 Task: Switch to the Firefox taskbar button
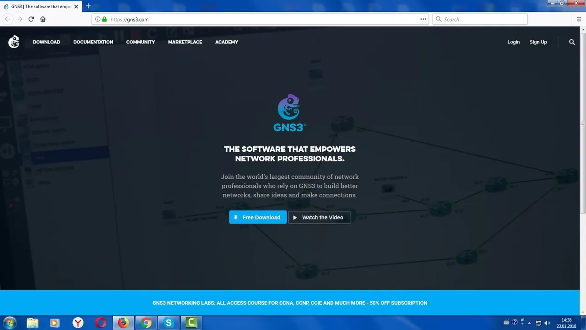tap(123, 323)
